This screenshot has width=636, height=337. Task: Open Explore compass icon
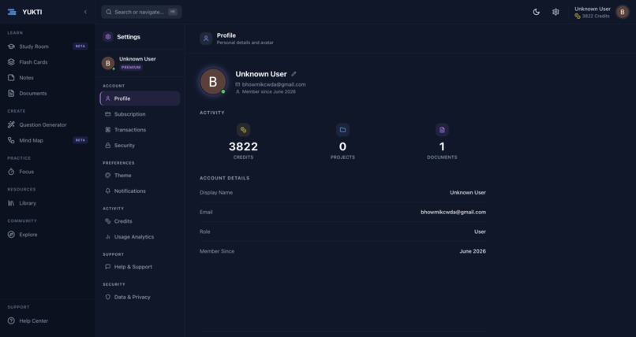(x=11, y=235)
